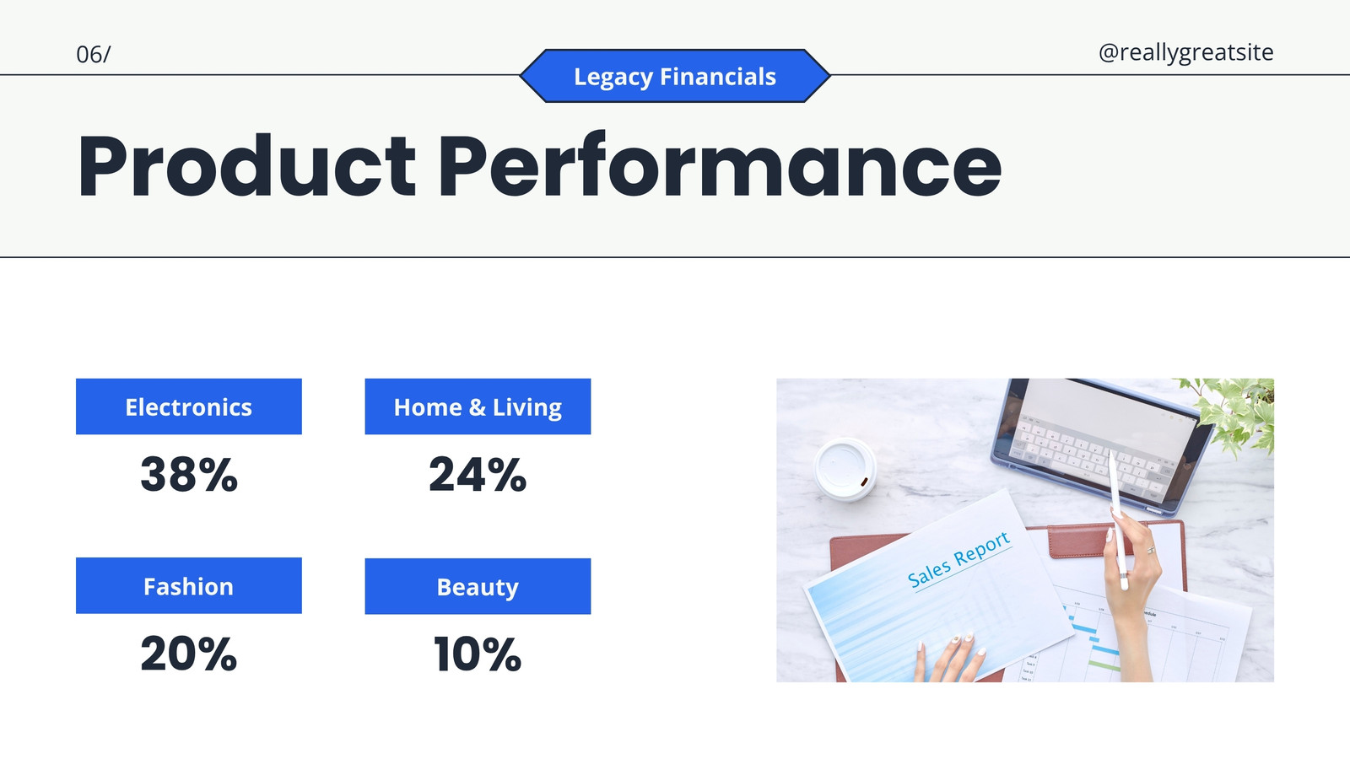Select the @reallygreatsite handle text
The image size is (1350, 759).
[x=1185, y=52]
